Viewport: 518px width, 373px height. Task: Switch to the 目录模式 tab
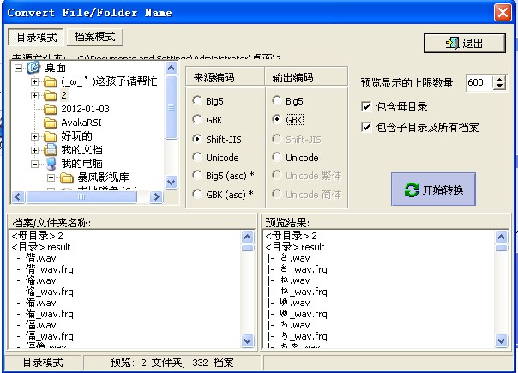(36, 37)
